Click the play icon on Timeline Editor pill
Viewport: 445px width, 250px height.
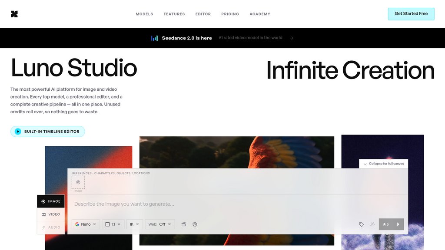pos(18,132)
